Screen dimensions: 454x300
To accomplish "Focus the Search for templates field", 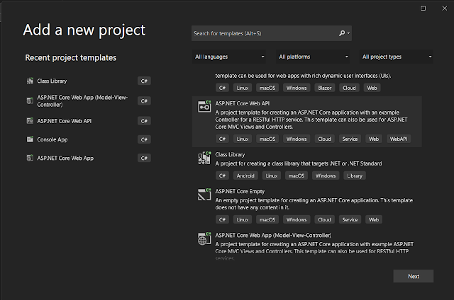I will [x=262, y=33].
